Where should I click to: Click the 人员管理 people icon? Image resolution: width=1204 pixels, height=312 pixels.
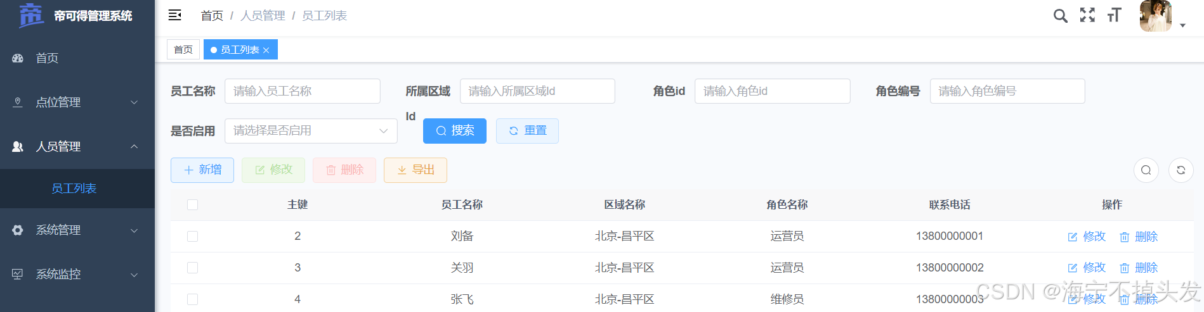[x=18, y=147]
